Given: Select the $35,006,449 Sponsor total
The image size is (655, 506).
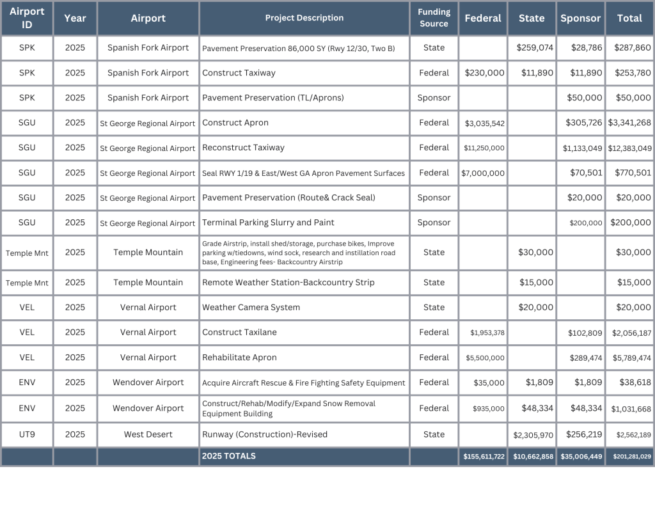Looking at the screenshot, I should click(x=581, y=457).
